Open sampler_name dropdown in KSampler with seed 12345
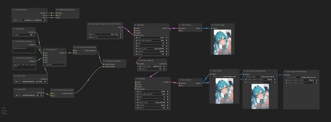This screenshot has width=331, height=122. [x=152, y=49]
